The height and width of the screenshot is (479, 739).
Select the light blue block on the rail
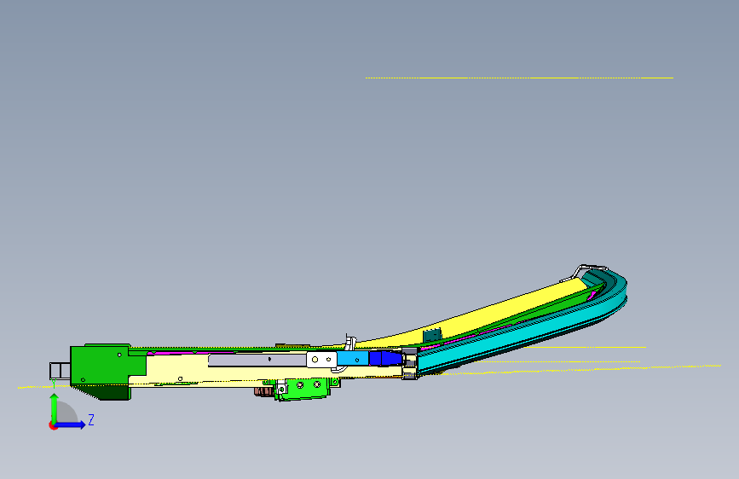click(x=353, y=358)
